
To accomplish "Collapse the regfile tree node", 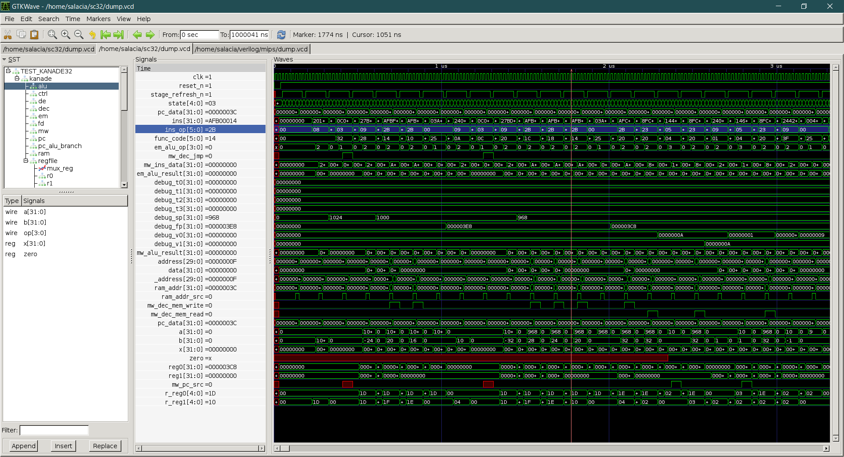I will [26, 161].
